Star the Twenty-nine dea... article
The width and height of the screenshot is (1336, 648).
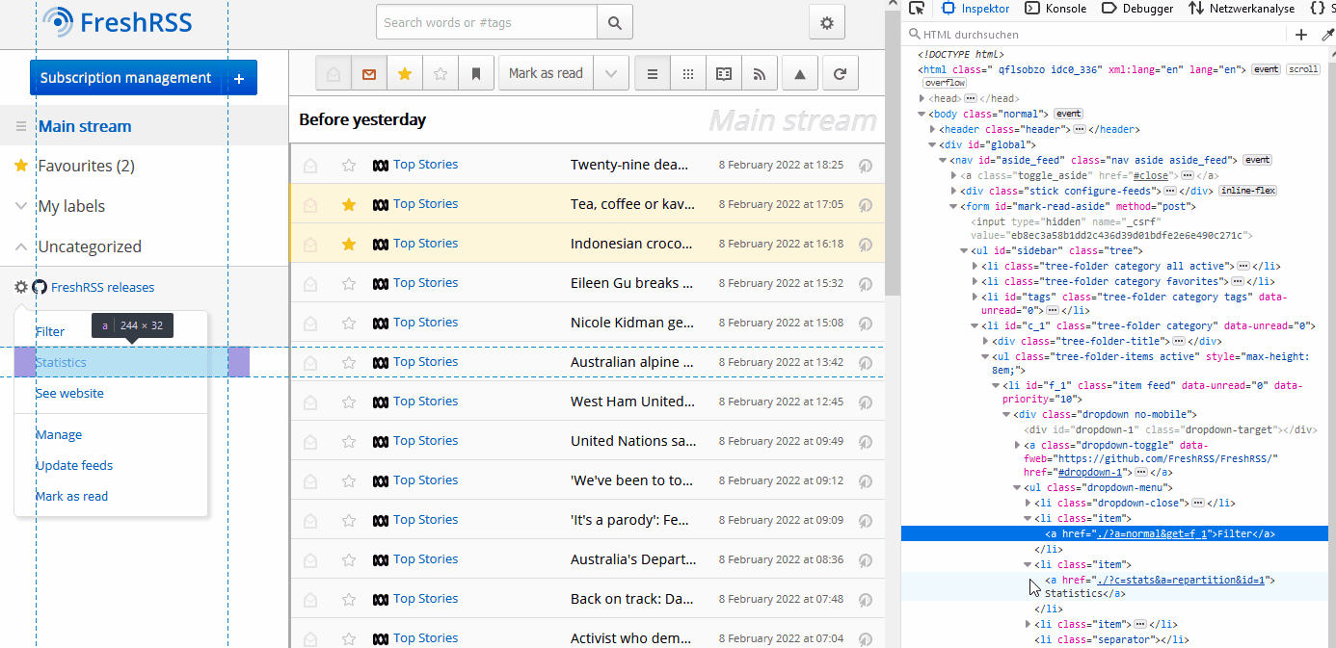coord(349,165)
